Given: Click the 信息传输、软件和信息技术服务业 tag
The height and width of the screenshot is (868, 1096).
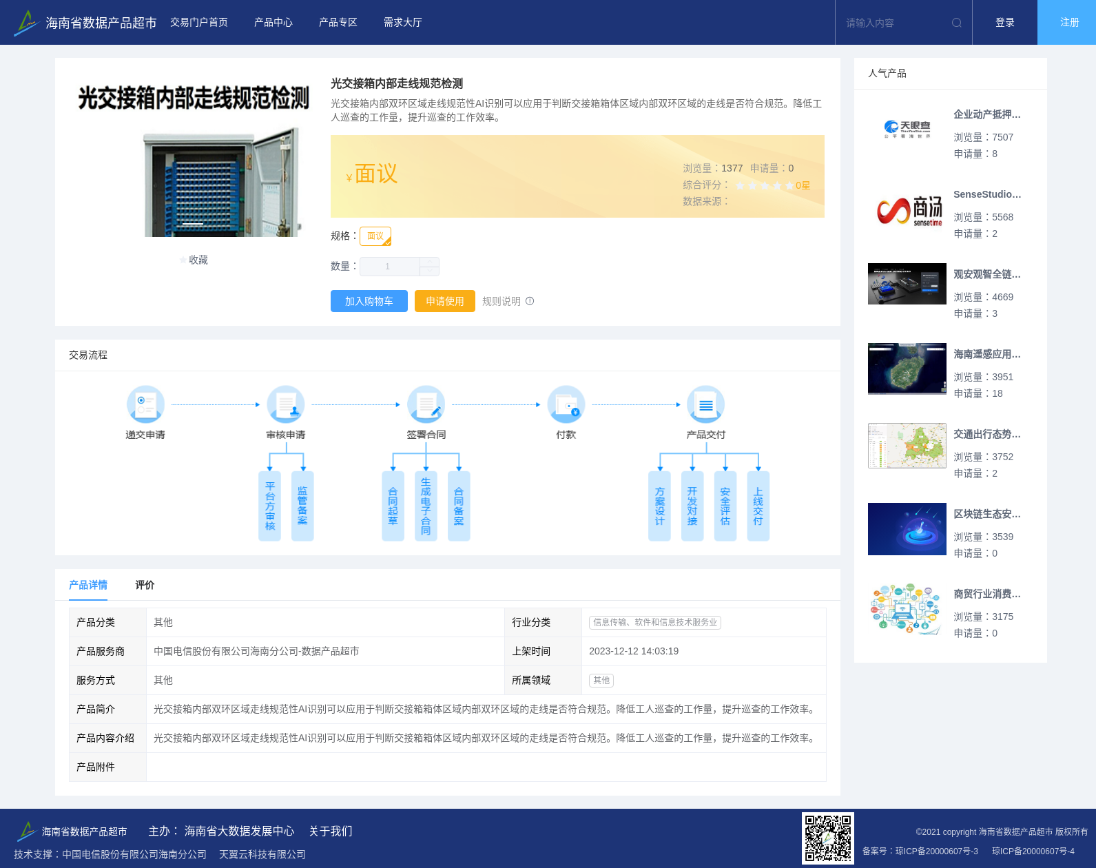Looking at the screenshot, I should pyautogui.click(x=655, y=622).
